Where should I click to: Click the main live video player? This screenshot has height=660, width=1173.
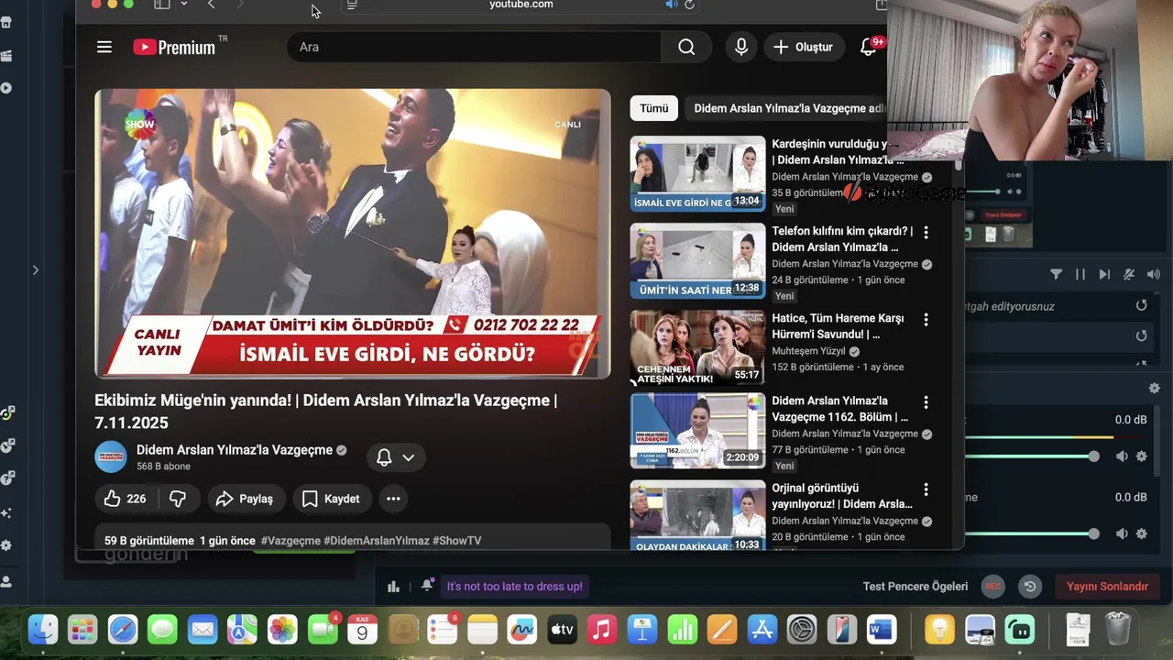point(353,233)
